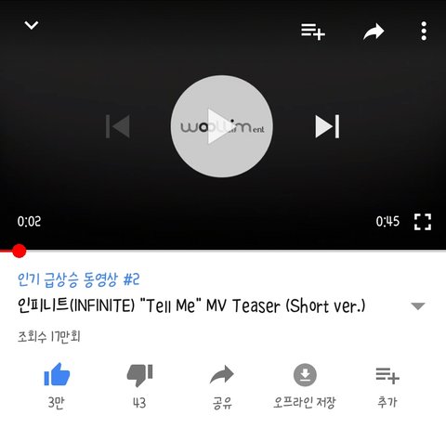Toggle the dislike thumbs-down button
This screenshot has width=446, height=428.
(139, 375)
